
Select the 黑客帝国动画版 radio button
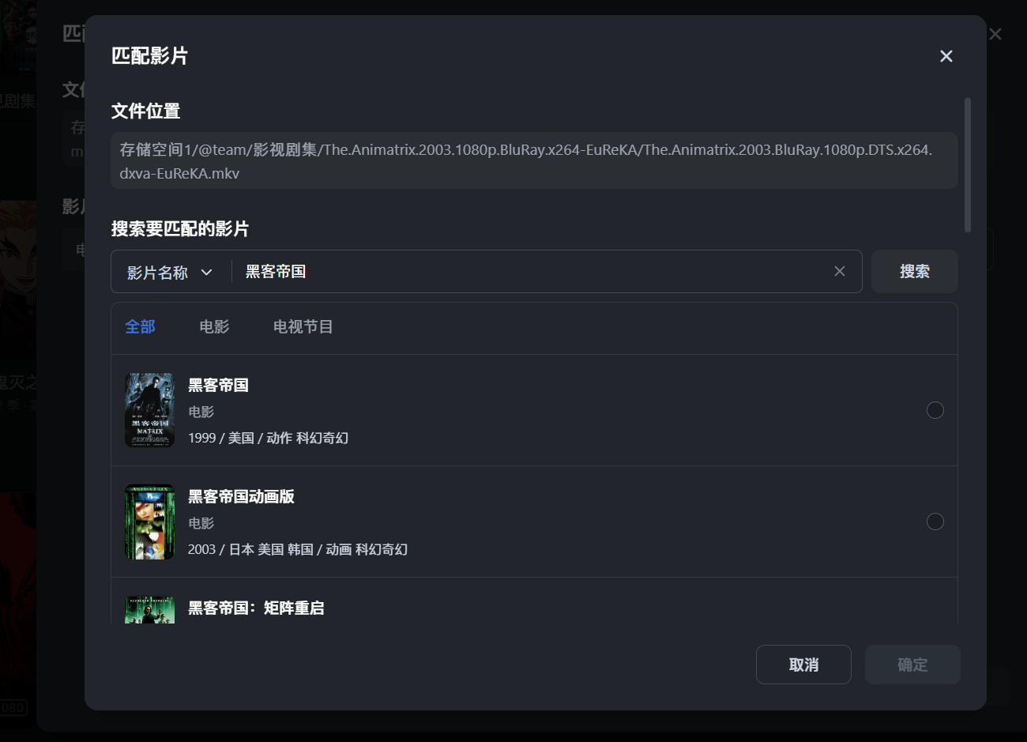point(935,522)
